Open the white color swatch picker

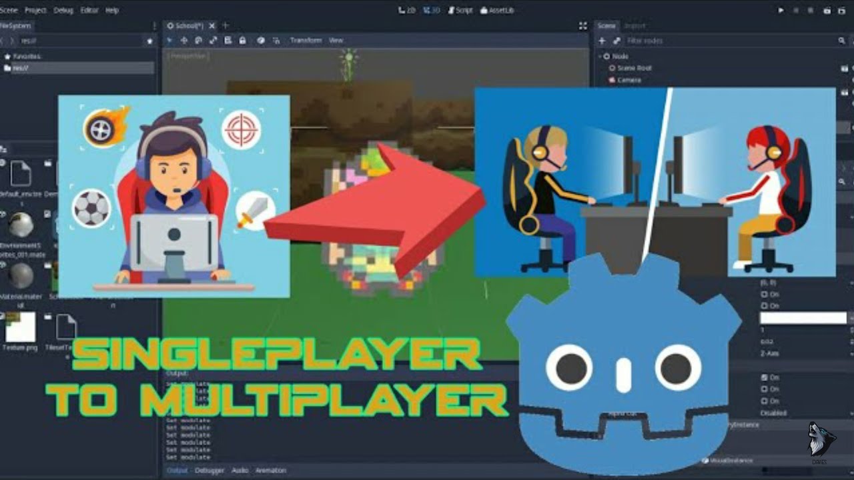tap(803, 318)
